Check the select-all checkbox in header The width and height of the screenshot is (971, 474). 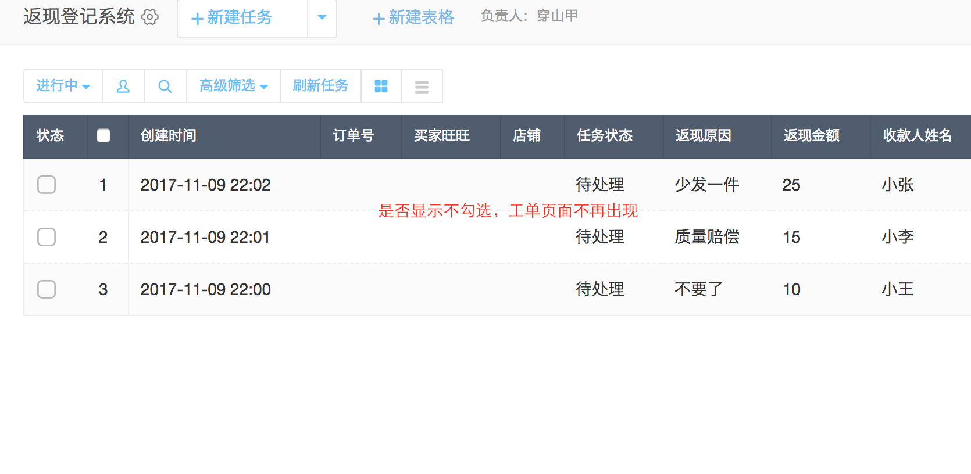pyautogui.click(x=103, y=135)
